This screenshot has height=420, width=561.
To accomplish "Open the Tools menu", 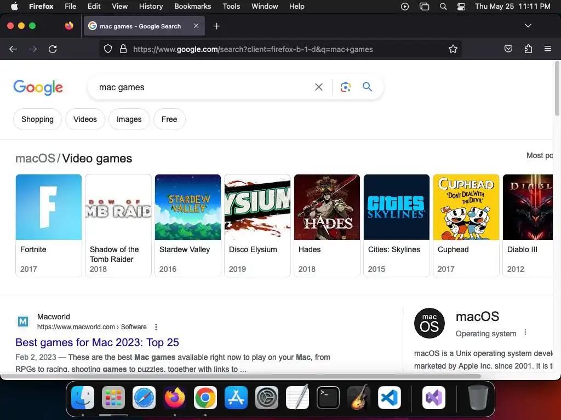I will [x=231, y=6].
